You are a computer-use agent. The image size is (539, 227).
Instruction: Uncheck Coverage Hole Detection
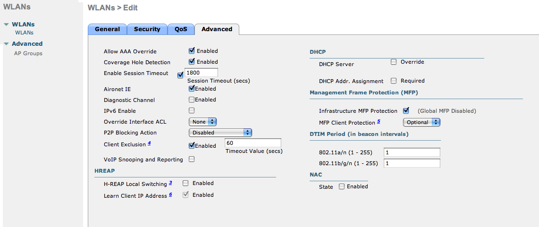point(192,62)
